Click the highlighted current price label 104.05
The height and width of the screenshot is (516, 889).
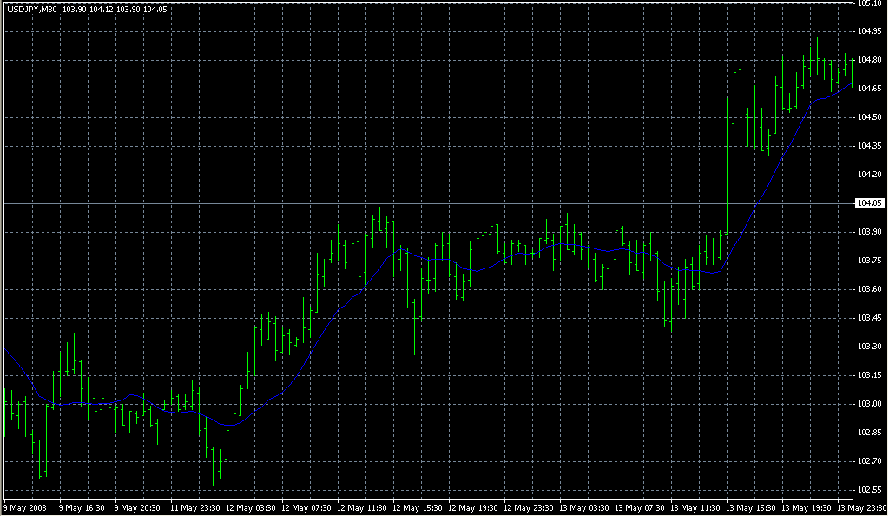[x=869, y=203]
